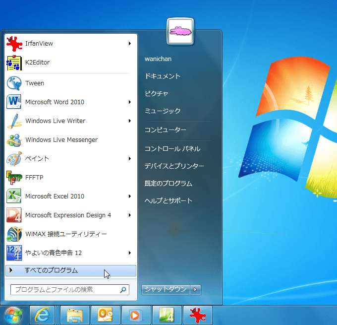Expand Windows Live Writer jump list arrow
The width and height of the screenshot is (337, 325).
tap(130, 121)
